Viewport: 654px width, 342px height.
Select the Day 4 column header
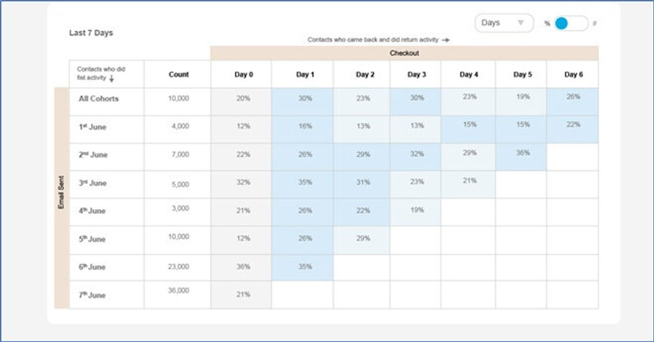point(469,74)
